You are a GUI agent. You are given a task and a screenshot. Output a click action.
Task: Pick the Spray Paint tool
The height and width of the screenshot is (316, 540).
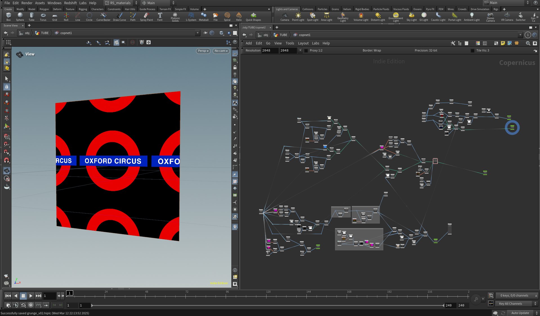click(146, 17)
